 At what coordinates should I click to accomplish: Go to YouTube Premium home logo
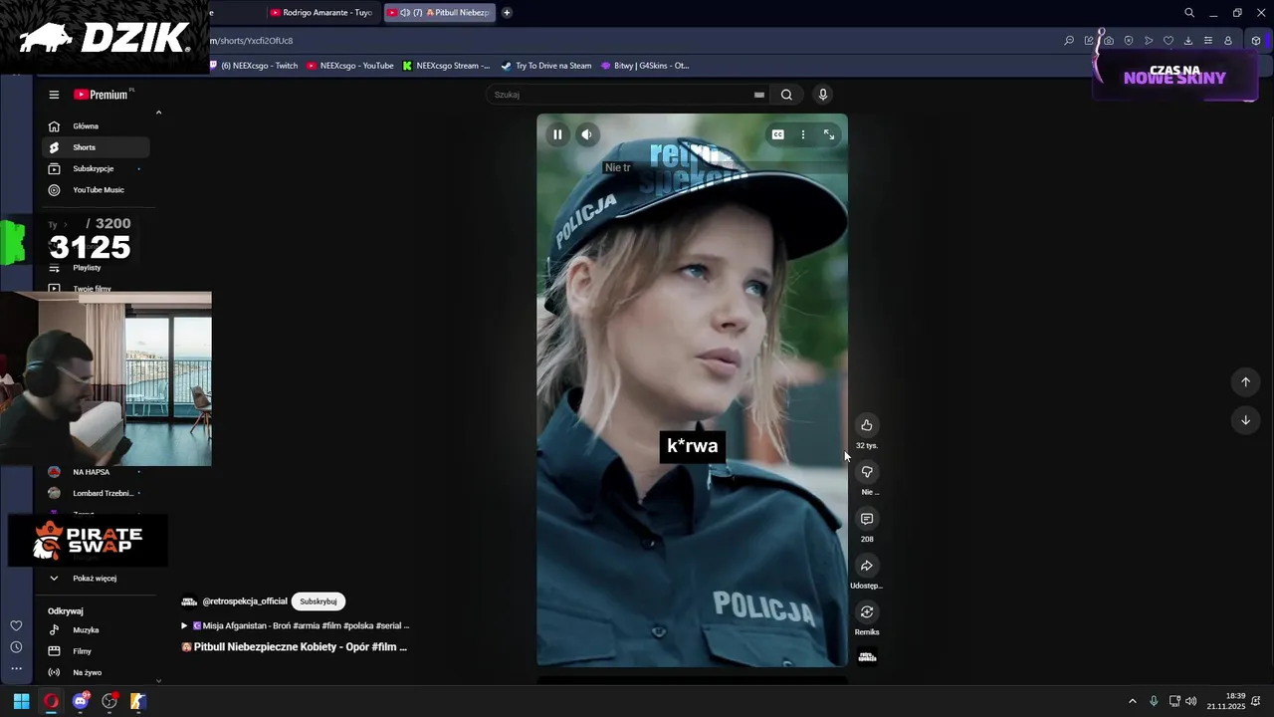102,95
